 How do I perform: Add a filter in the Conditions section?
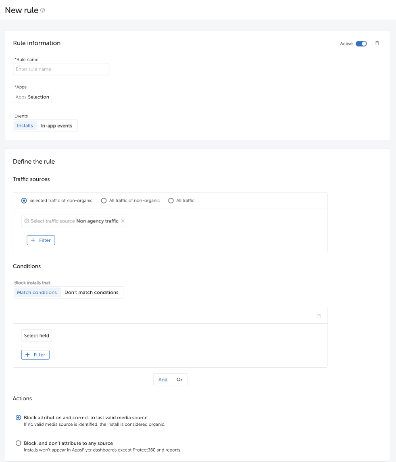pyautogui.click(x=35, y=354)
